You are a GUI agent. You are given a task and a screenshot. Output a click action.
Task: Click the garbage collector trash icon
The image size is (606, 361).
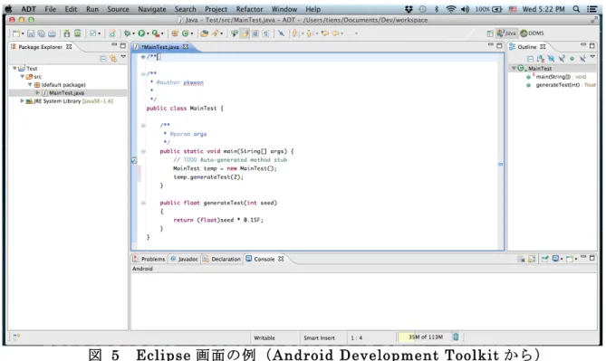click(456, 337)
